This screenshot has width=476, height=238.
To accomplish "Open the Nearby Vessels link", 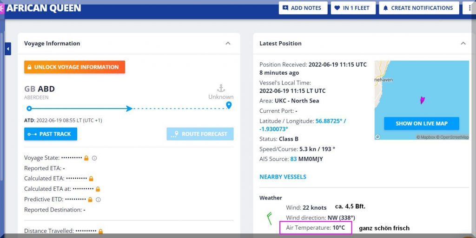I will tap(283, 177).
